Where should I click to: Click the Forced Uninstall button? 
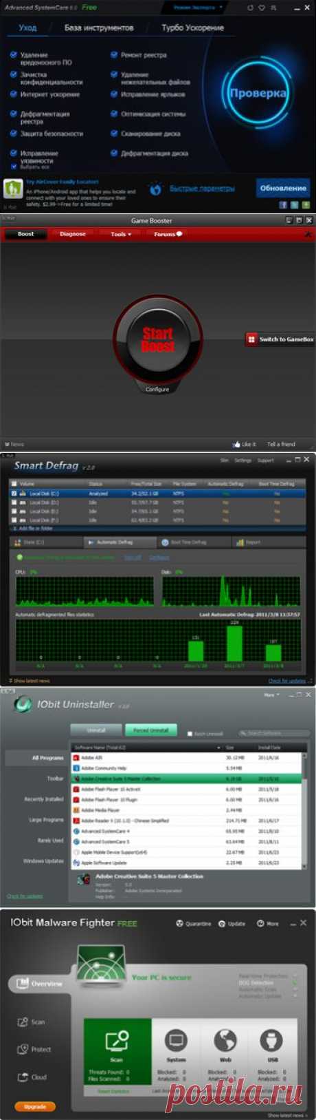click(150, 730)
